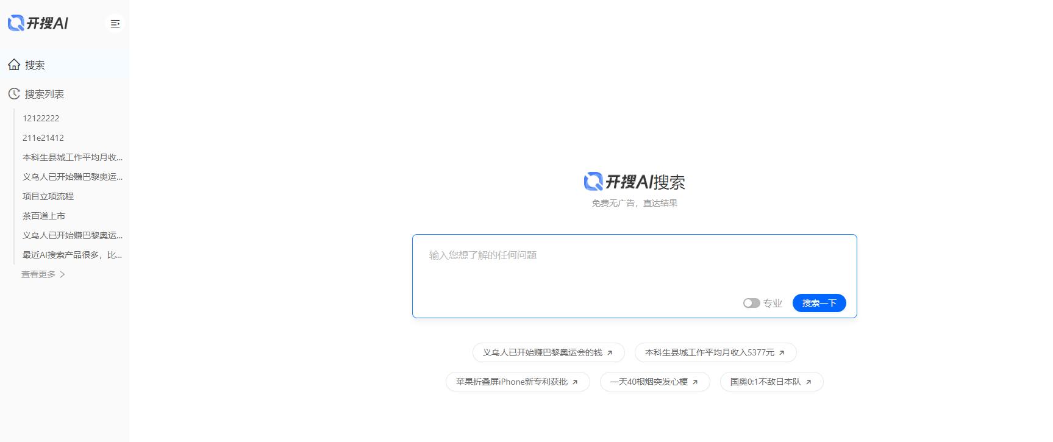Click the 开搜AI logo in sidebar
Viewport: 1053px width, 442px height.
[38, 23]
